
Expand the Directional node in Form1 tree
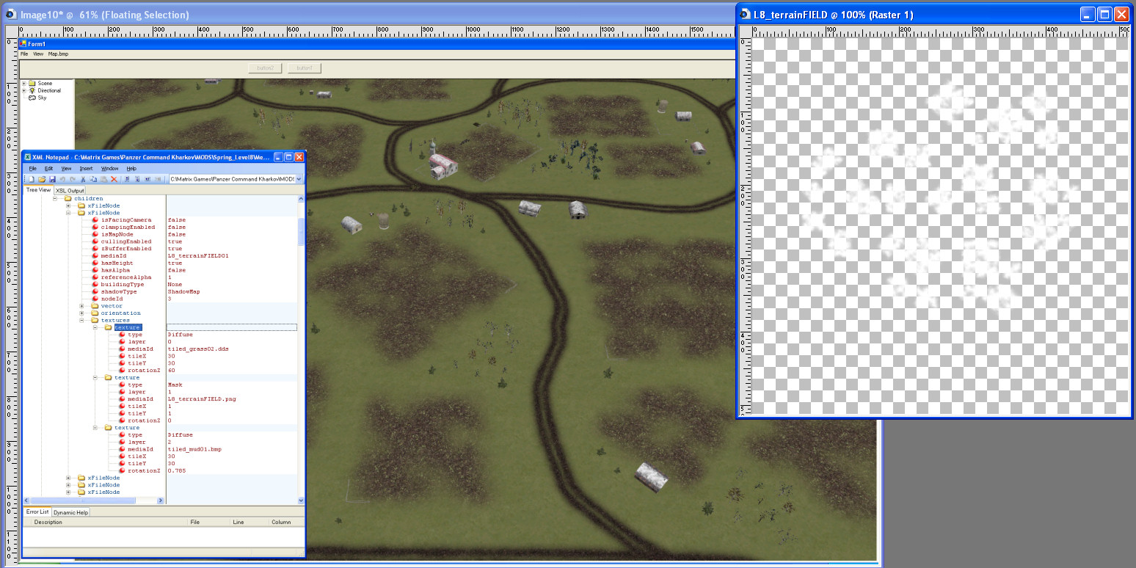(23, 90)
